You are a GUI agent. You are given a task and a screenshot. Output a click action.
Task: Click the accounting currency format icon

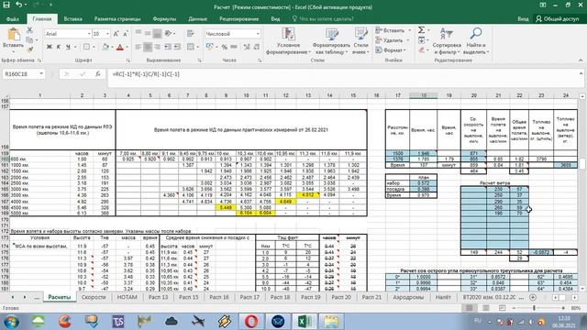pos(210,47)
